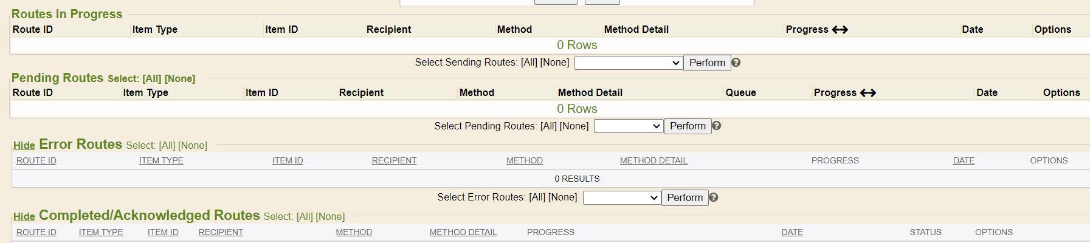Open the Sending Routes action dropdown
The width and height of the screenshot is (1090, 243).
click(628, 63)
